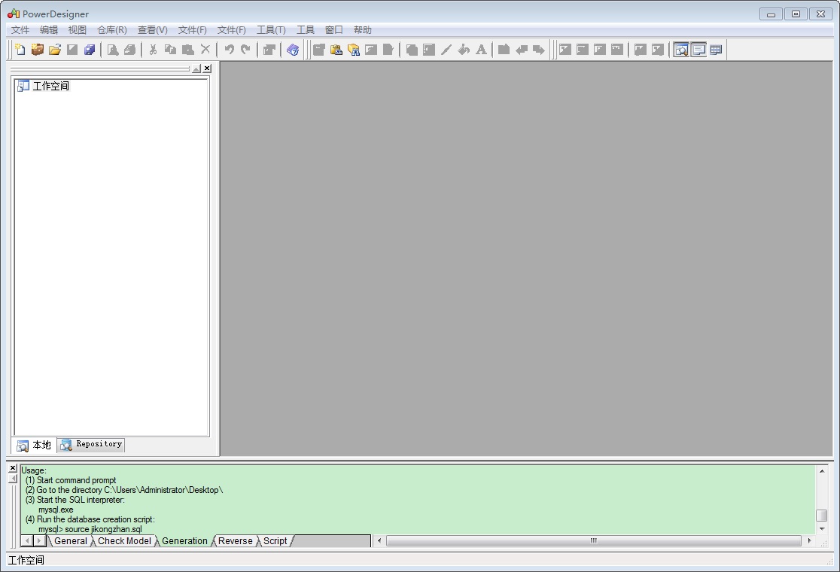Select the Generation output tab

184,541
